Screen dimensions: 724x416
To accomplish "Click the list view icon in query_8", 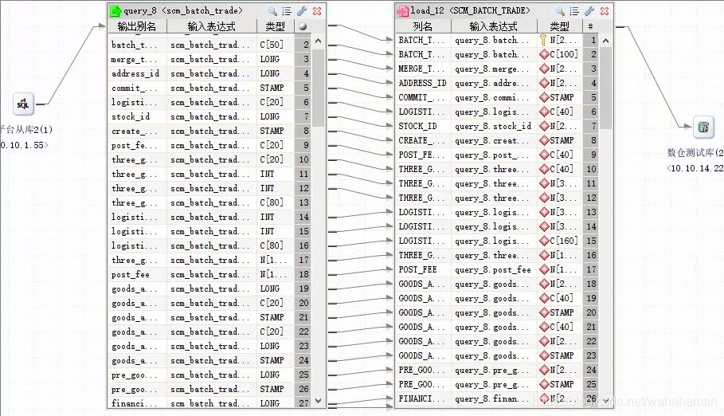I will (287, 11).
